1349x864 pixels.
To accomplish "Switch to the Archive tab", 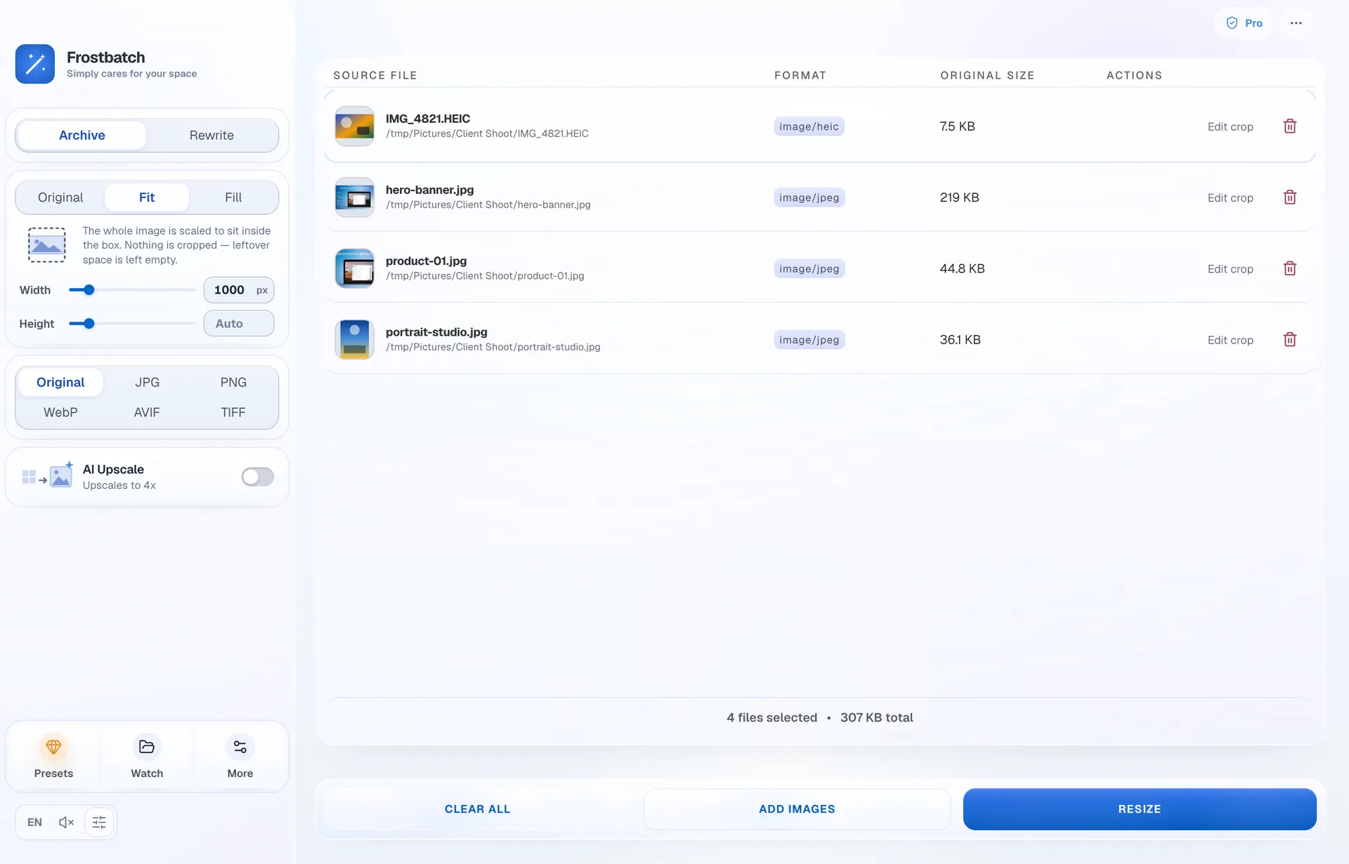I will point(82,135).
